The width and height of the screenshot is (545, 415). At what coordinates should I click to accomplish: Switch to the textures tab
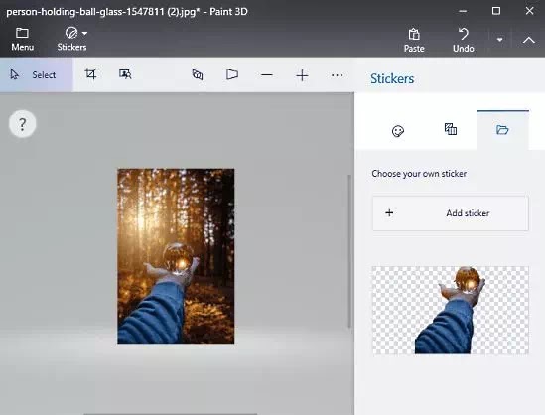point(451,129)
